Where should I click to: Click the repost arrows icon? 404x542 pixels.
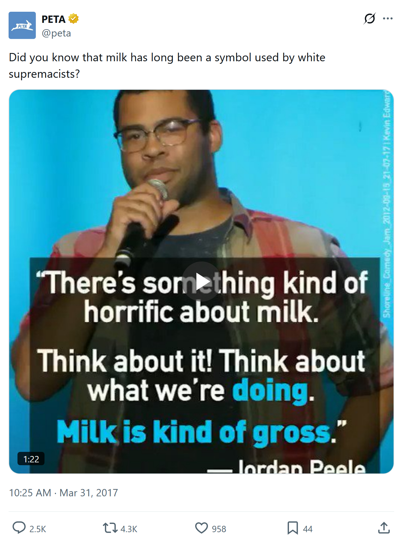click(110, 528)
